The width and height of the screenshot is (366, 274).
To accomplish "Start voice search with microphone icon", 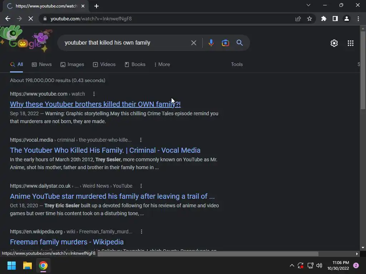I will (211, 43).
